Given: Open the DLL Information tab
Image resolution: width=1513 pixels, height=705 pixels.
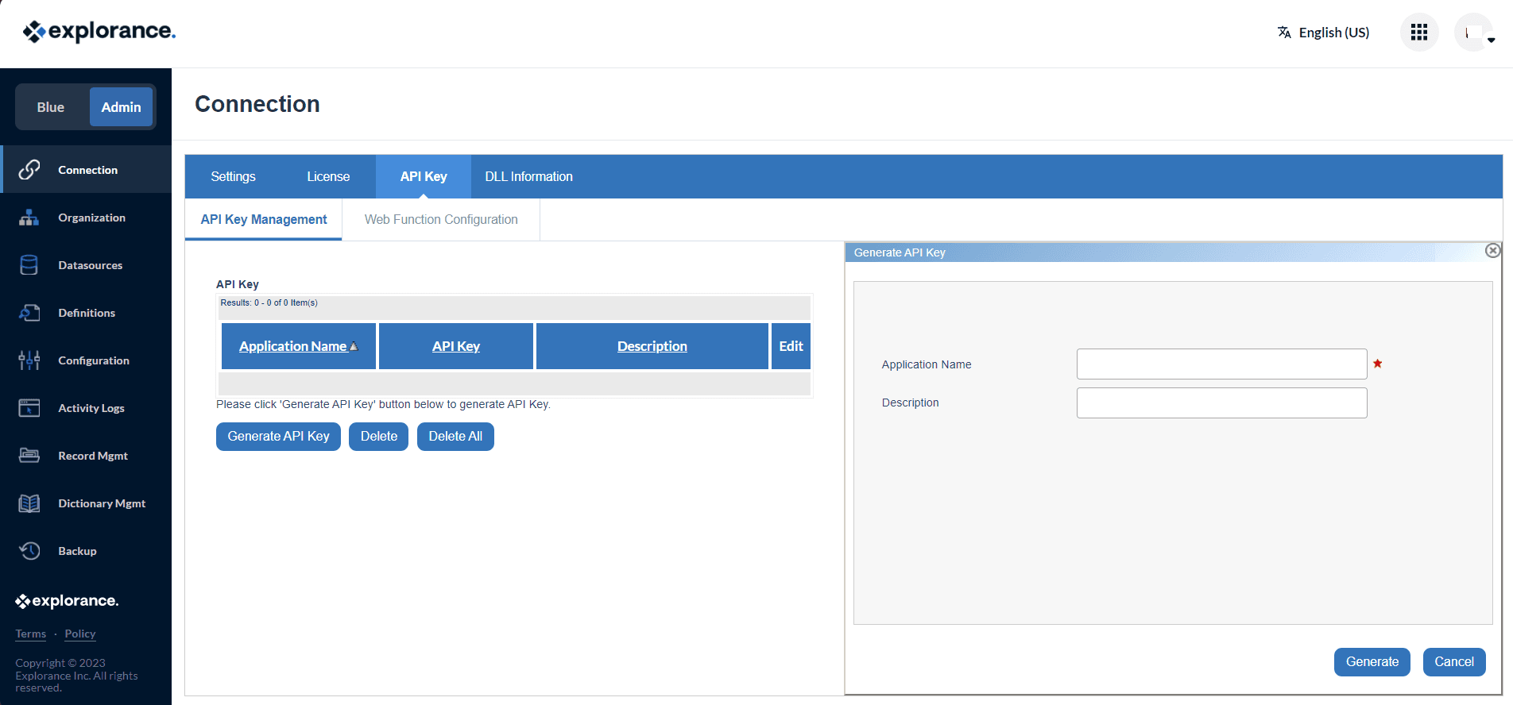Looking at the screenshot, I should click(528, 176).
